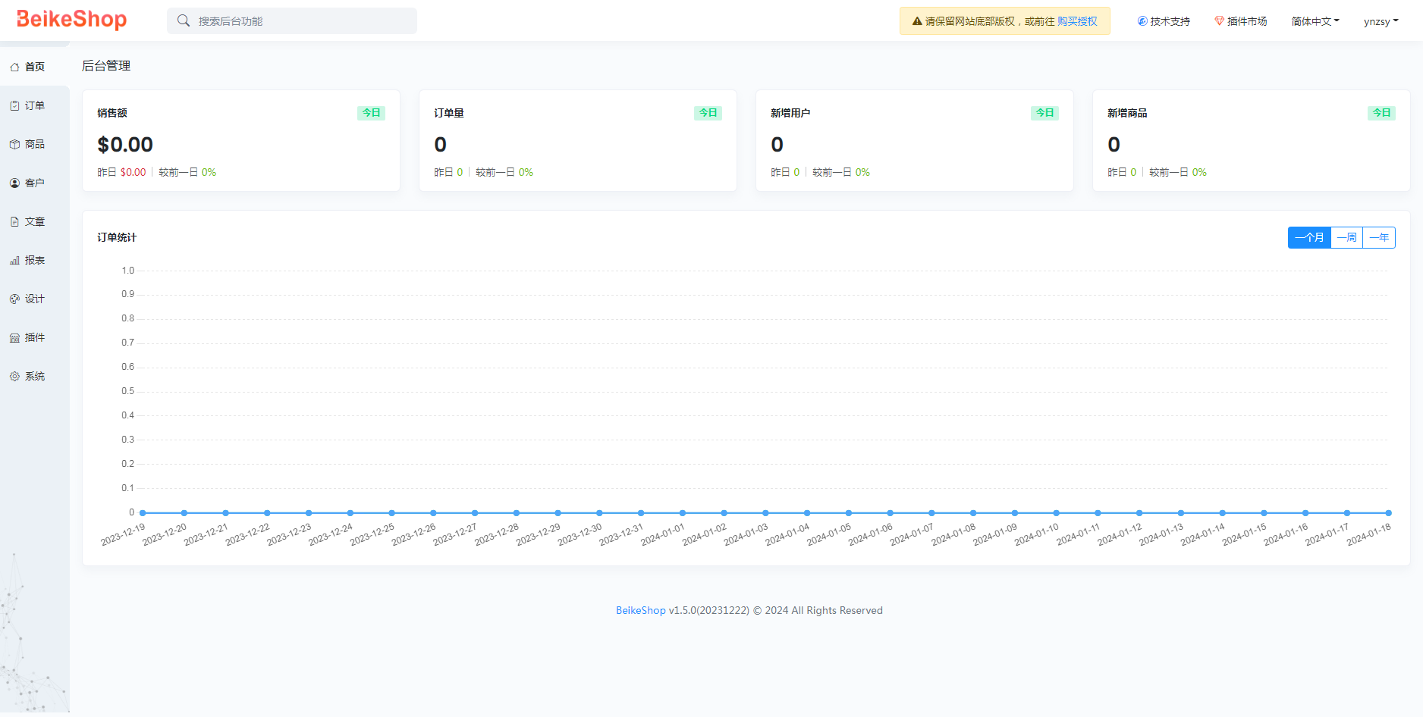Open Orders via clipboard icon
This screenshot has width=1423, height=717.
click(14, 106)
